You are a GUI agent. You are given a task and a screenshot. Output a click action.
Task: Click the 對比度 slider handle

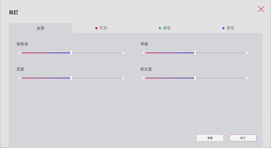(195, 78)
